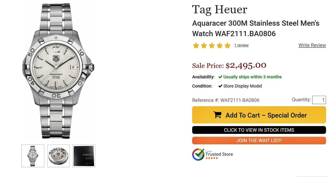Viewport: 328px width, 177px height.
Task: Click the green availability checkmark icon
Action: (x=220, y=77)
